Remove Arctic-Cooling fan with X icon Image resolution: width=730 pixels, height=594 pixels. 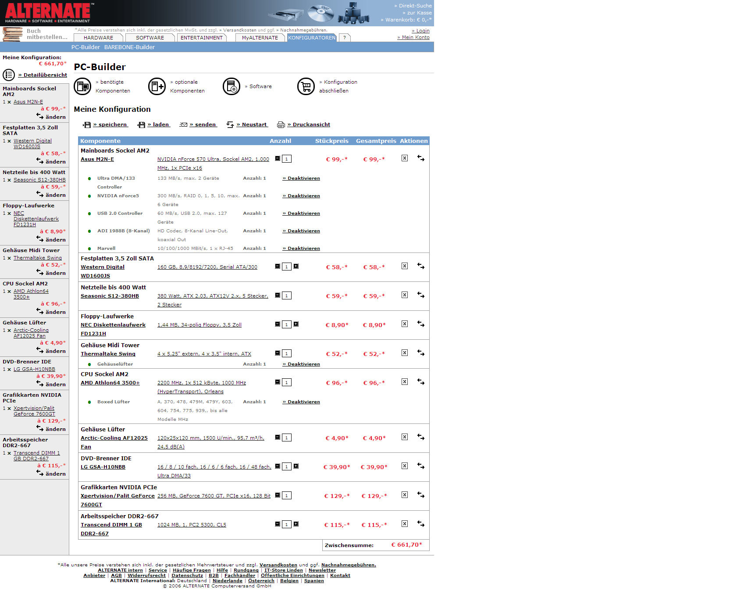tap(405, 437)
